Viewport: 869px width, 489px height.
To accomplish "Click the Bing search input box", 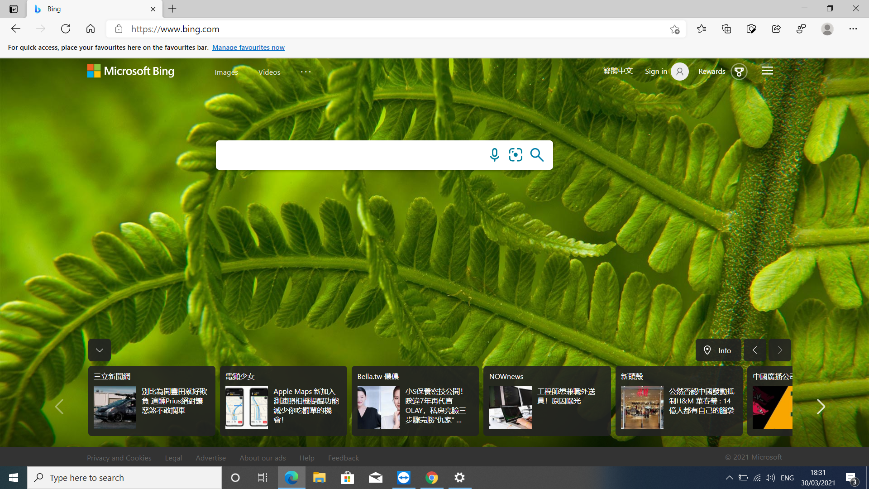I will coord(349,155).
